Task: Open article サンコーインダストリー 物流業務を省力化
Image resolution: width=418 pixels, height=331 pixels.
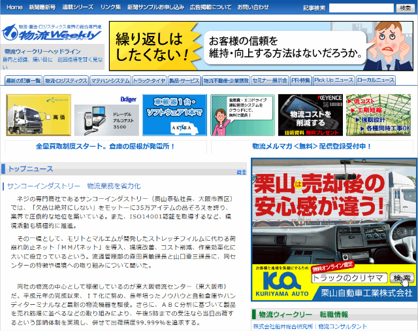Action: pyautogui.click(x=74, y=186)
